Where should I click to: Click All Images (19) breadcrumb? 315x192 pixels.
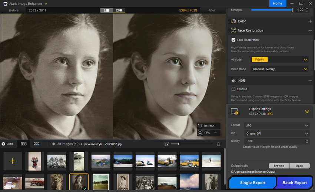pyautogui.click(x=68, y=144)
